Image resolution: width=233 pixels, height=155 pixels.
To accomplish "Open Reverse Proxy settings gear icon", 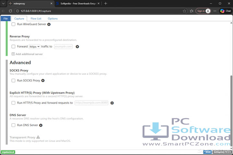I will point(77,46).
